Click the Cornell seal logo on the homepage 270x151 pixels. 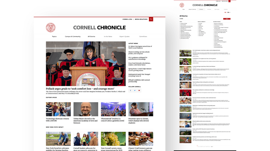[x=51, y=27]
